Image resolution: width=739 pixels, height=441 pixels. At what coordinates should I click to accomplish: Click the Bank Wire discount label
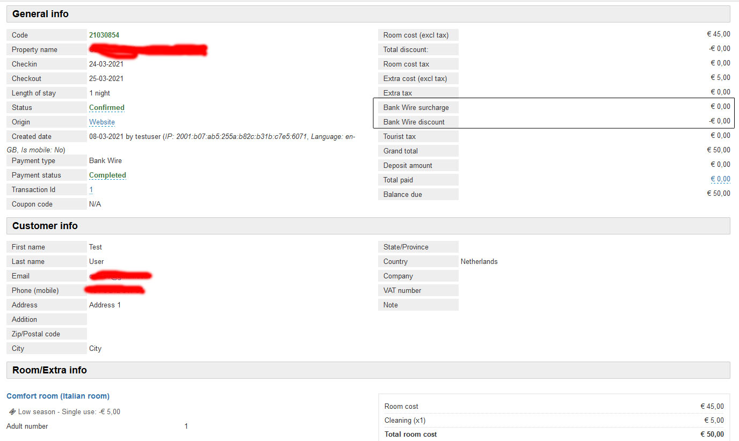414,122
